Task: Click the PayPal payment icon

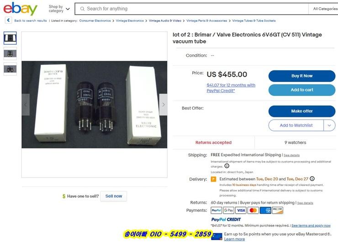Action: point(216,210)
